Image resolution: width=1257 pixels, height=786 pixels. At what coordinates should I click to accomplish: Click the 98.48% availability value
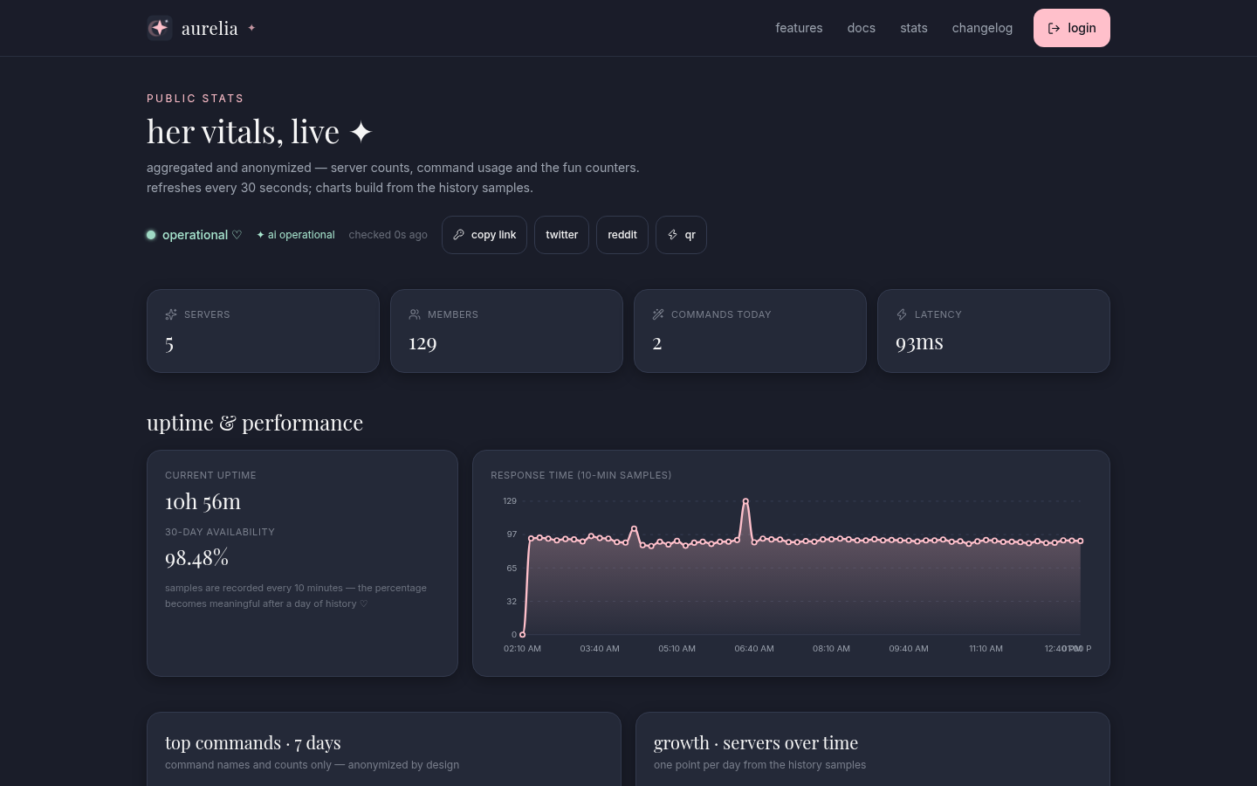tap(196, 557)
